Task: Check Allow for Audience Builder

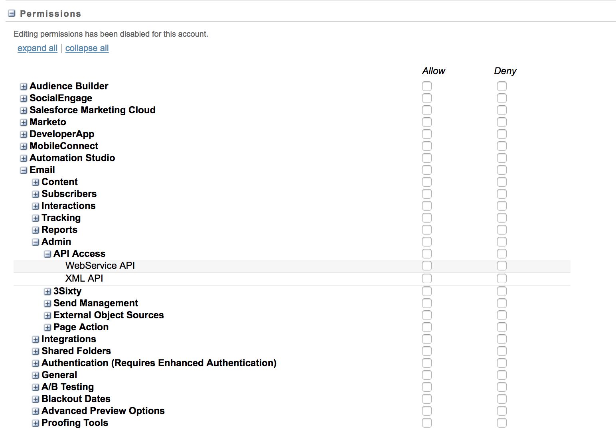Action: tap(427, 86)
